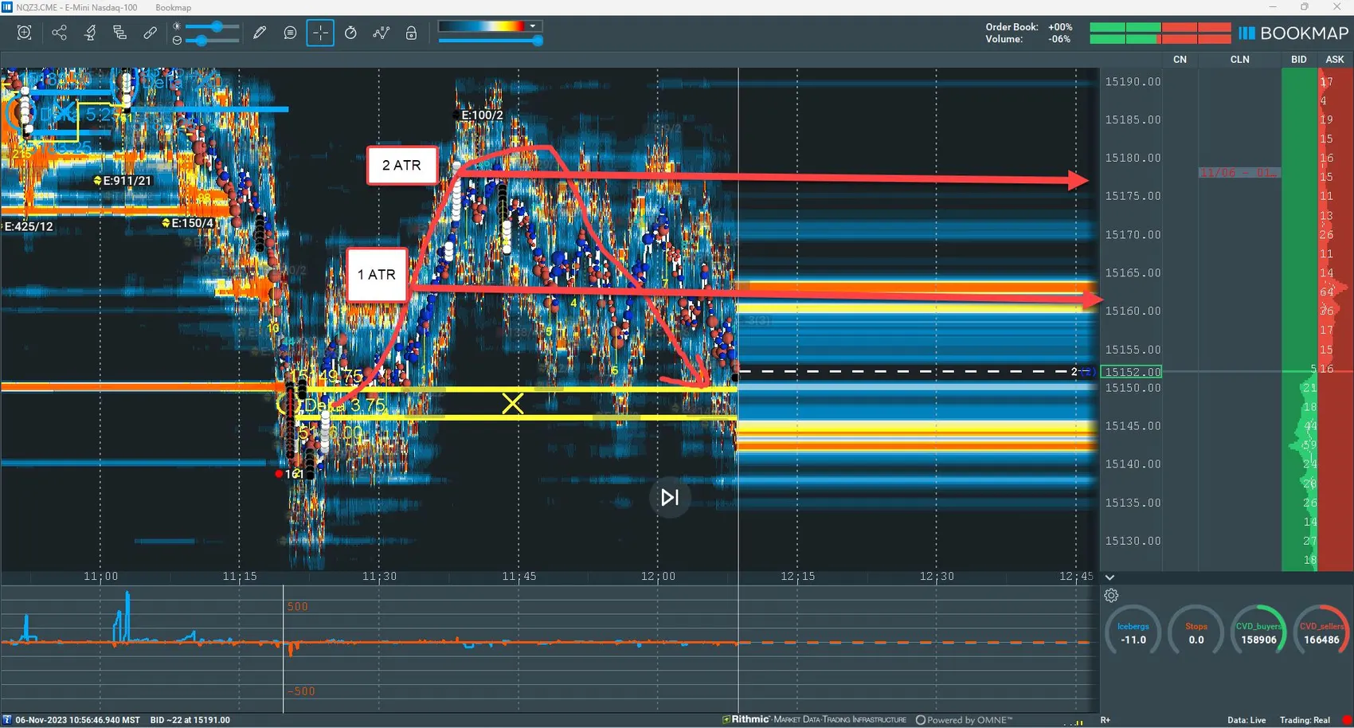The width and height of the screenshot is (1354, 728).
Task: Click the BOOKMAP logo
Action: [1293, 33]
